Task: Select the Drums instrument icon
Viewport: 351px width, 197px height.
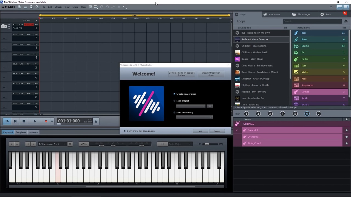Action: tap(296, 46)
